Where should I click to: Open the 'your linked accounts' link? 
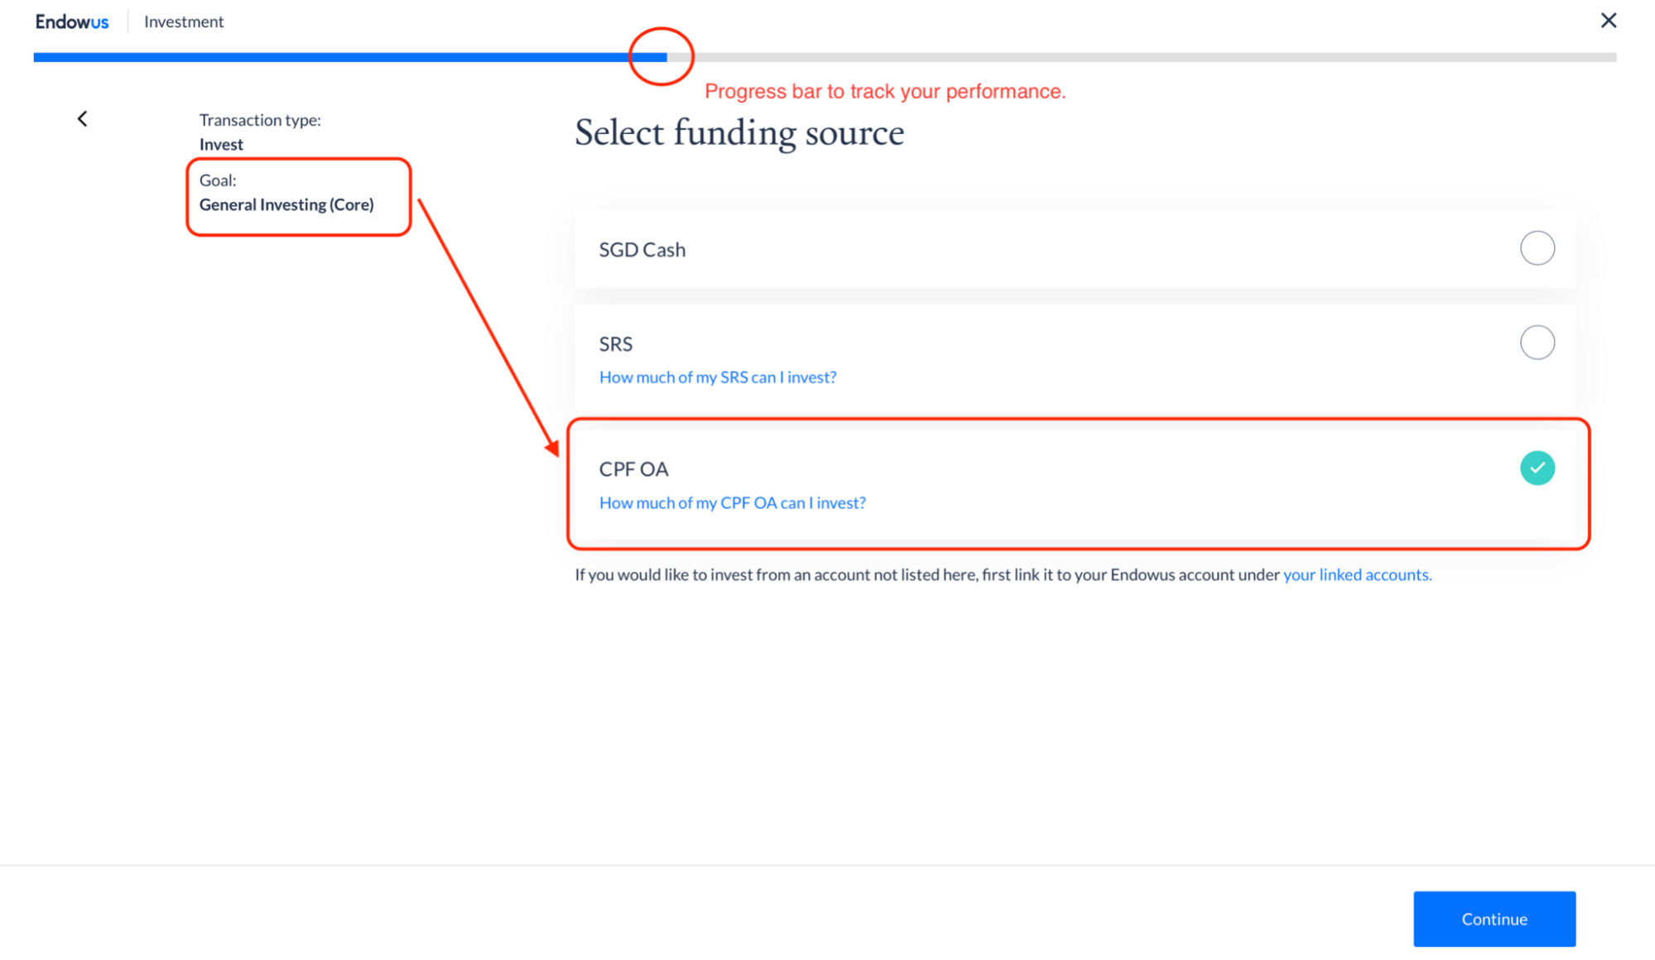point(1357,574)
